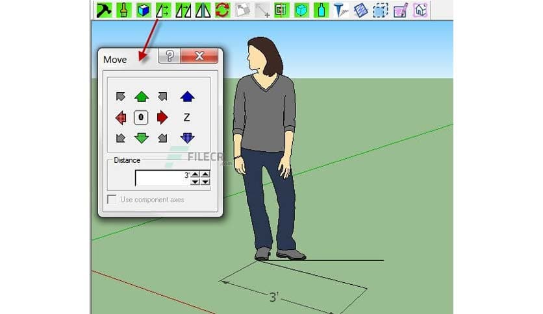543x314 pixels.
Task: Select the cyan bottle tool icon
Action: [x=321, y=10]
